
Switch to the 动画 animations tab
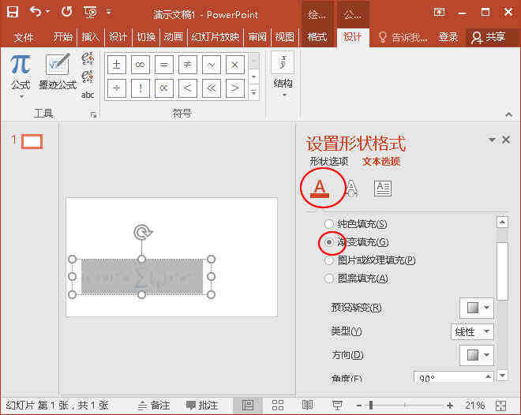coord(174,37)
